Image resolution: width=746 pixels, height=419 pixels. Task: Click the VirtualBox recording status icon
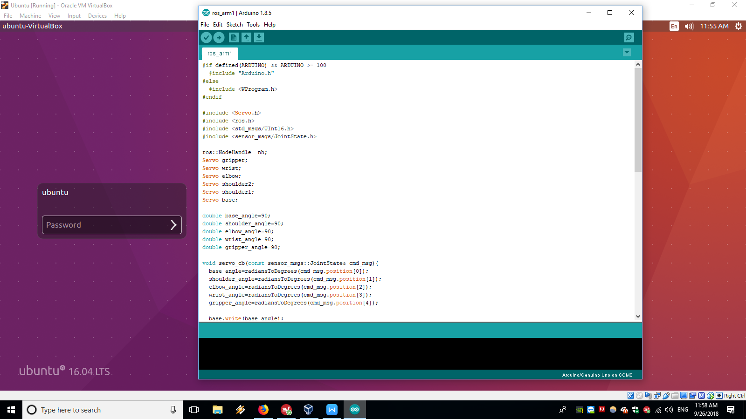(x=692, y=396)
